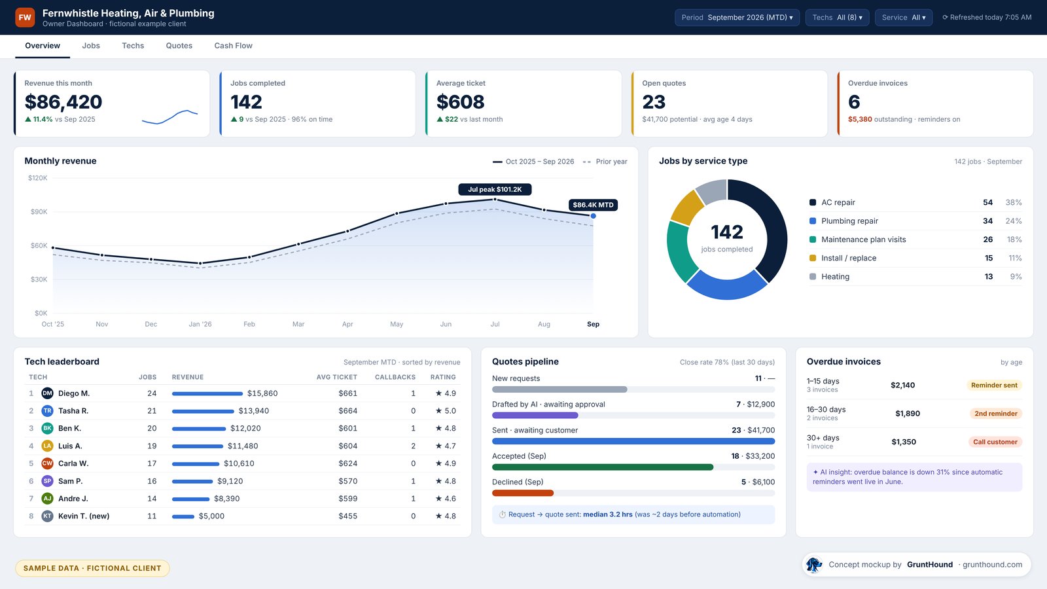Image resolution: width=1047 pixels, height=589 pixels.
Task: Switch to the Jobs tab
Action: pos(91,46)
